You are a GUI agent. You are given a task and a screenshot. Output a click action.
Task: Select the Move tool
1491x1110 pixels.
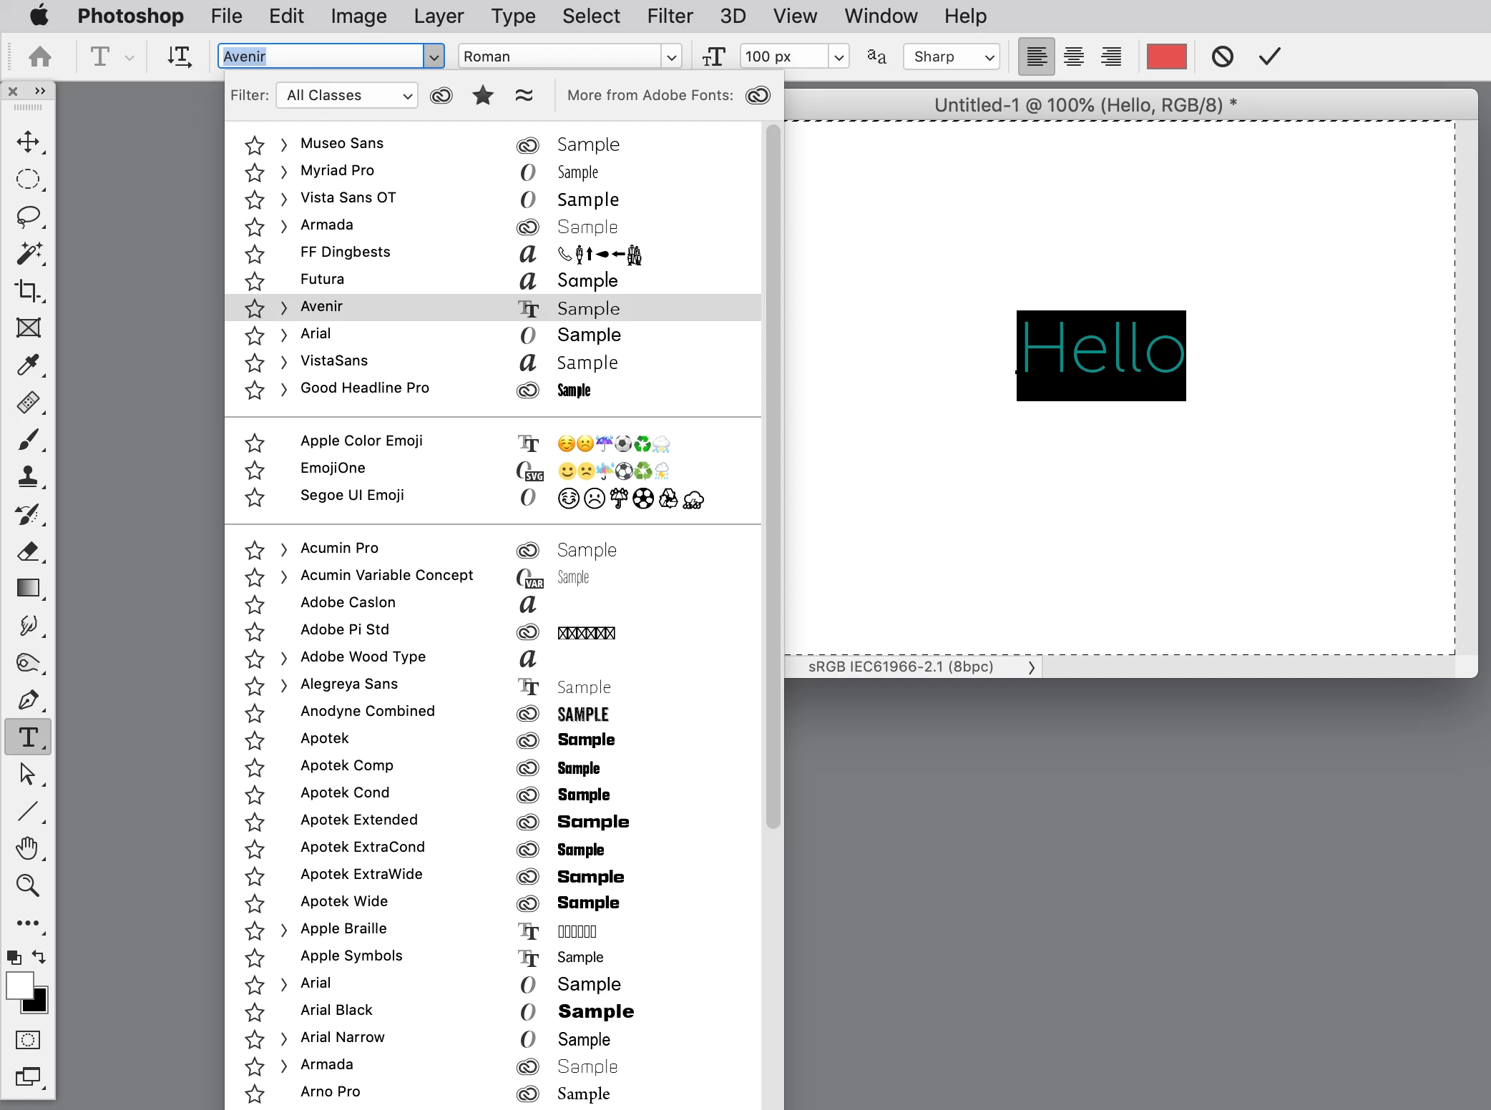28,142
